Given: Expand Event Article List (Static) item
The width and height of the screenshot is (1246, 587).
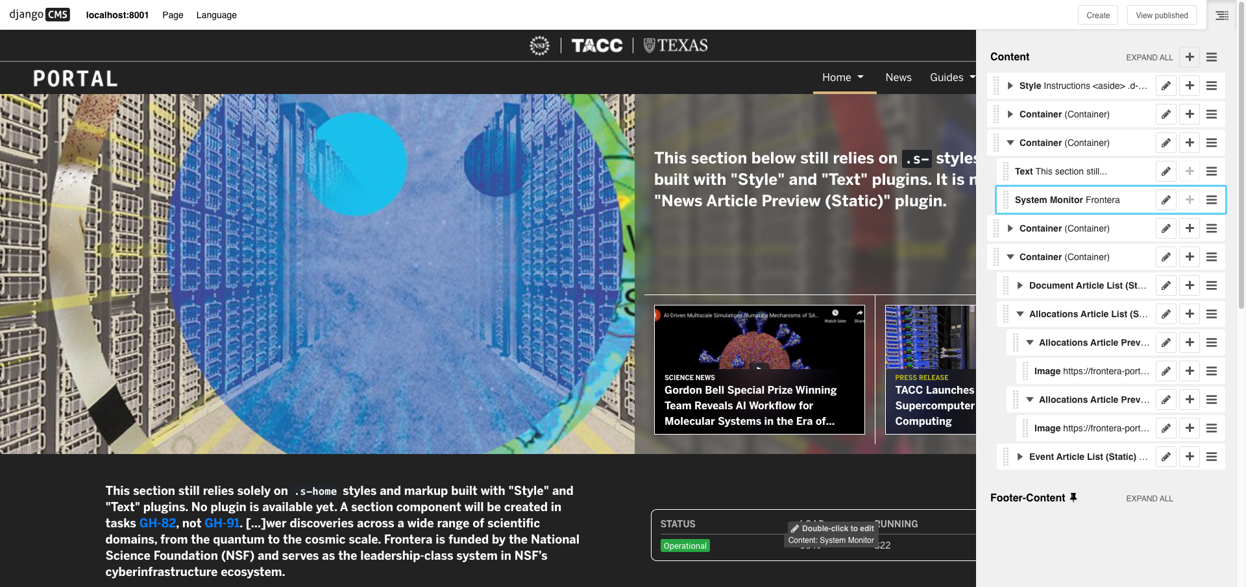Looking at the screenshot, I should [1020, 457].
